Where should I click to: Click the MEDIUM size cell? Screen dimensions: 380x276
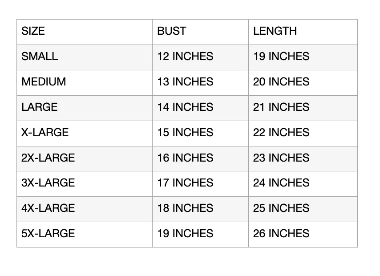(85, 83)
